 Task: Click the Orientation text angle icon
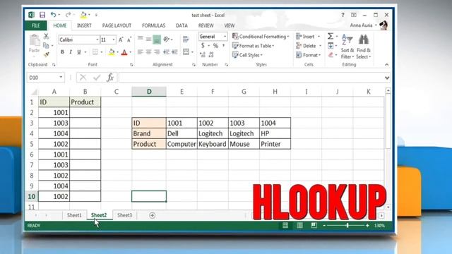tap(167, 39)
